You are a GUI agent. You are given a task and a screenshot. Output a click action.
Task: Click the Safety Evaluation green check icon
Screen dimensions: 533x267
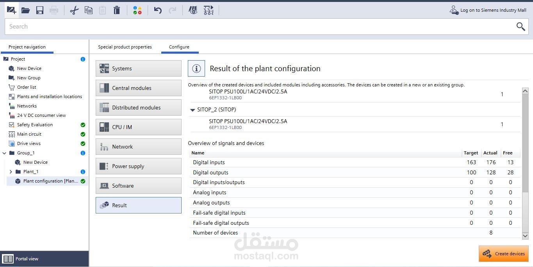coord(83,125)
